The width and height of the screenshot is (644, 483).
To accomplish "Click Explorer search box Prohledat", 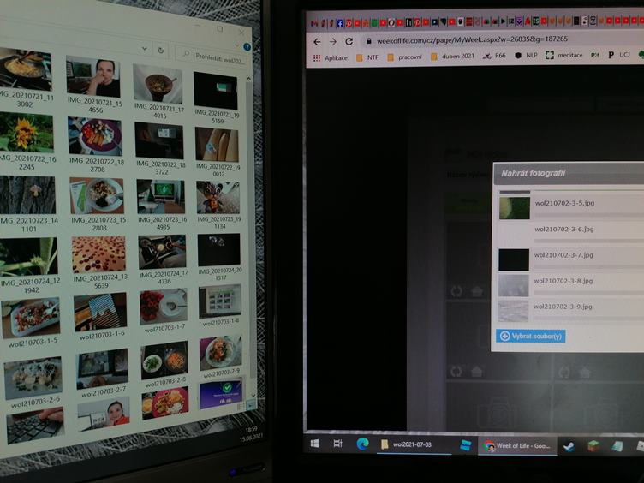I will tap(213, 57).
